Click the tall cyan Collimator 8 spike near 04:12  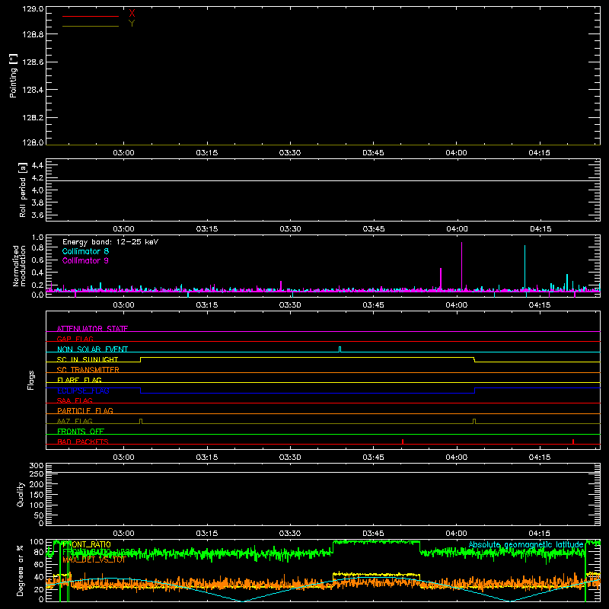525,268
